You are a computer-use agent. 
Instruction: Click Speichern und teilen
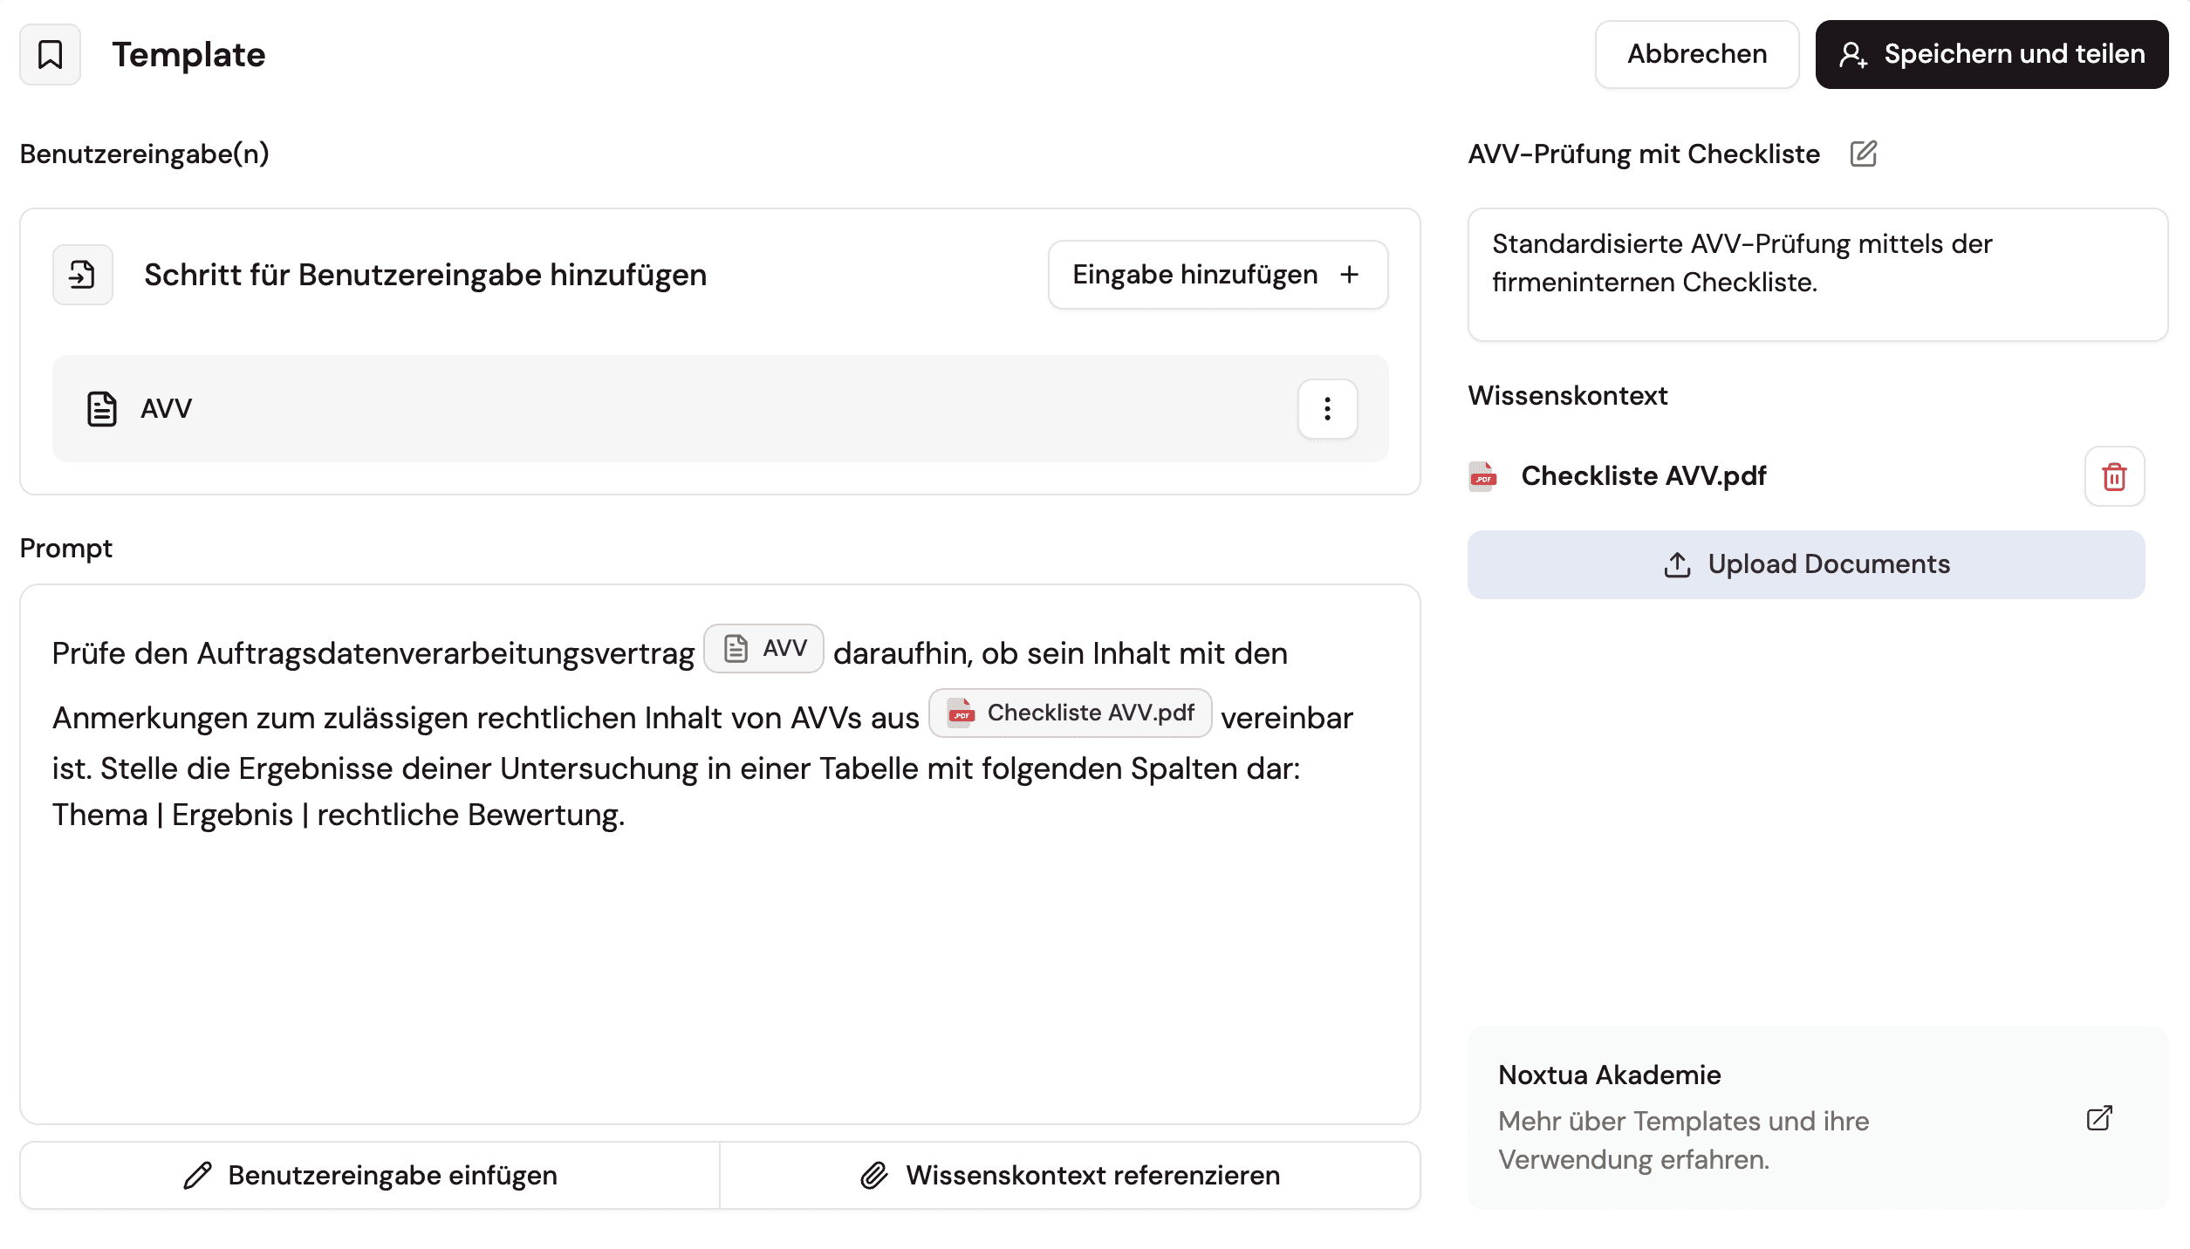click(x=1991, y=54)
